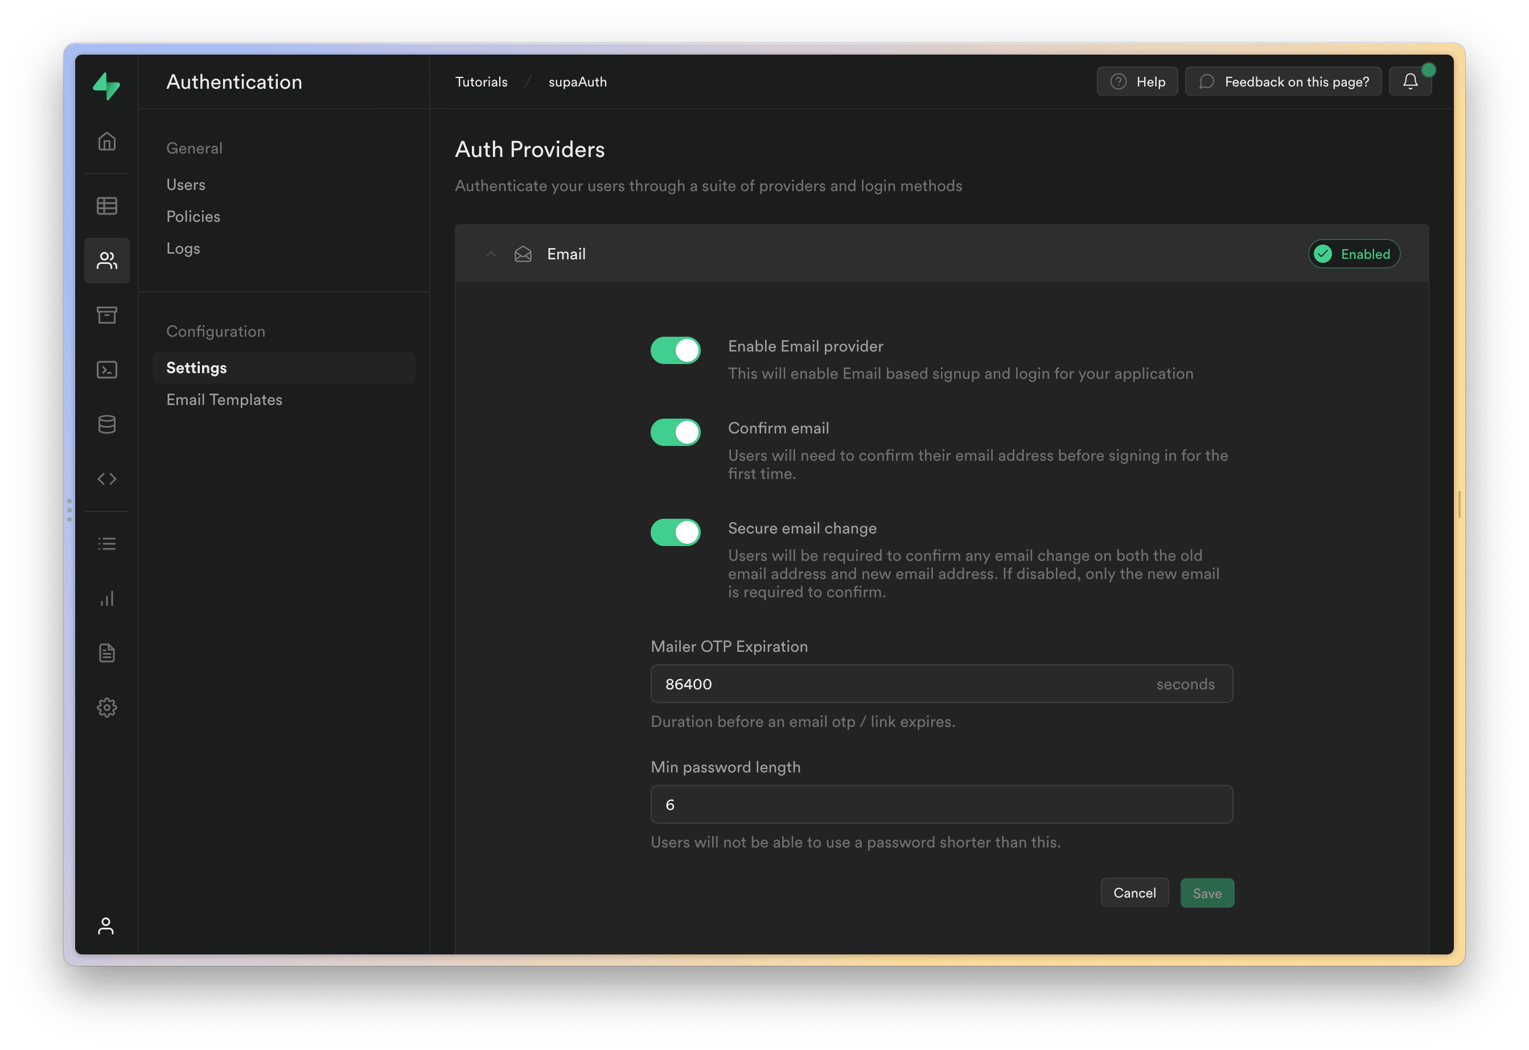Click the supaAuth breadcrumb
Image resolution: width=1529 pixels, height=1050 pixels.
tap(577, 81)
